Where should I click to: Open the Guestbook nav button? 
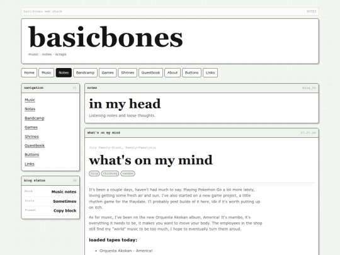point(150,72)
